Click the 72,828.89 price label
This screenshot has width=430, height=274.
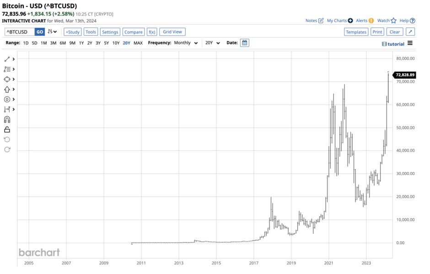coord(404,75)
